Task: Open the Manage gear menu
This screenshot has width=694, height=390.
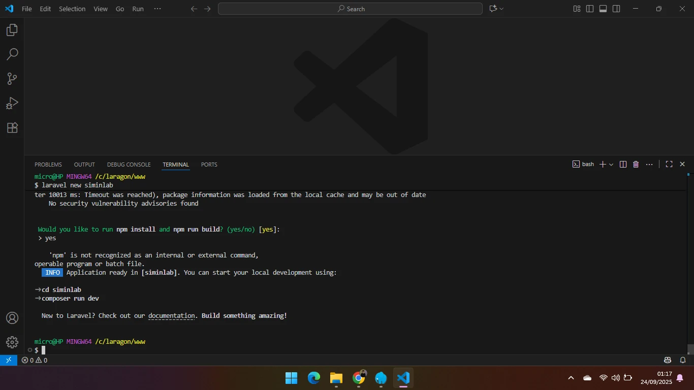Action: click(x=12, y=342)
